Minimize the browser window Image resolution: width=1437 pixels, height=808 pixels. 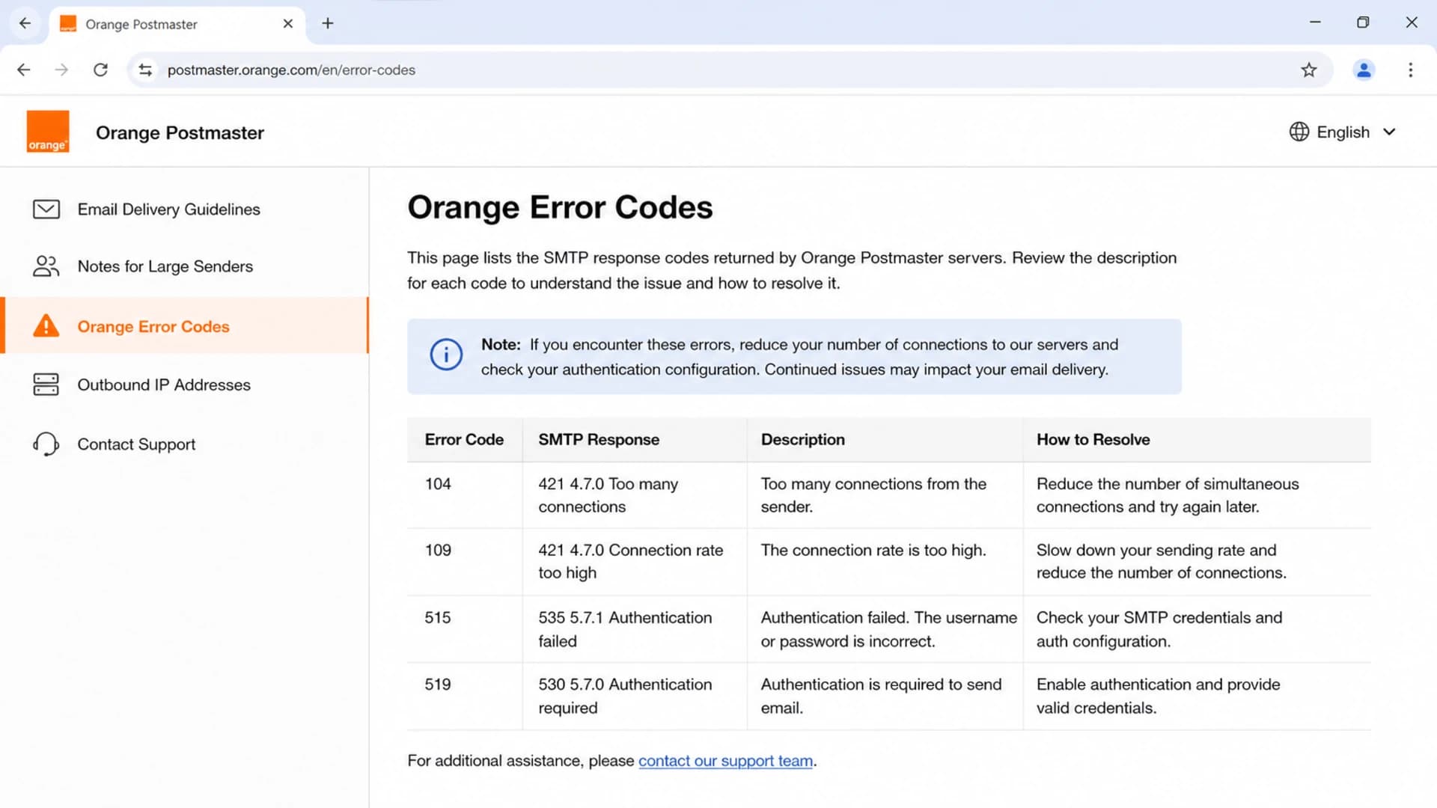coord(1315,22)
